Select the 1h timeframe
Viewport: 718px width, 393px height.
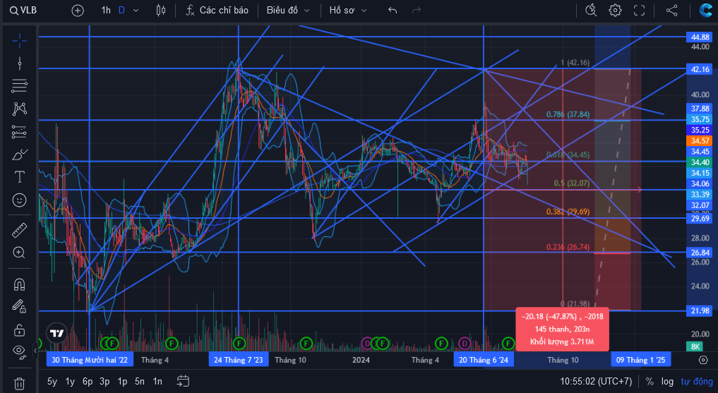point(106,10)
